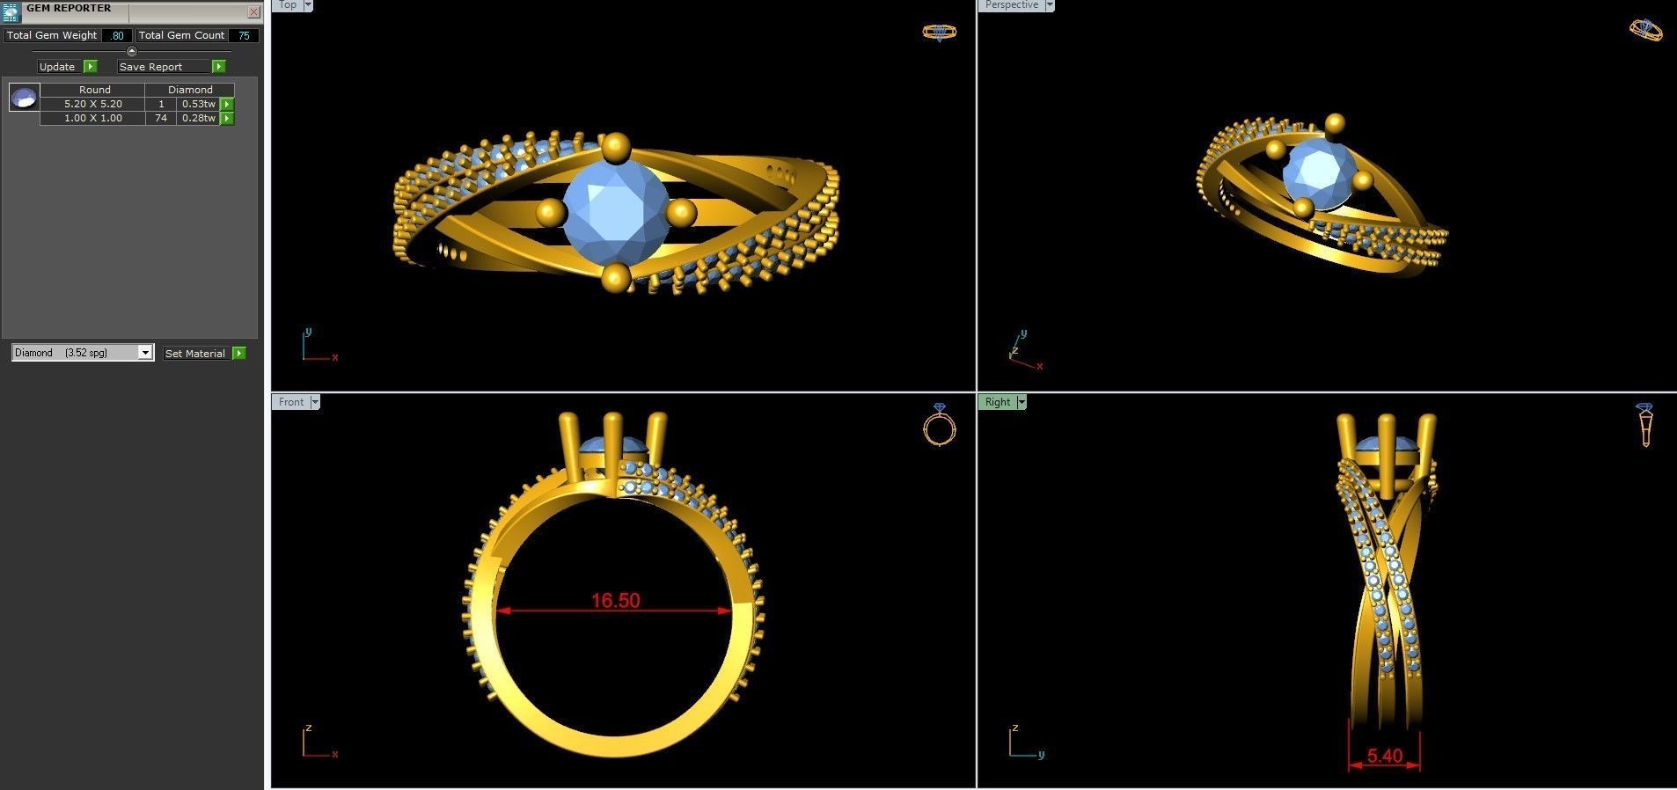1677x790 pixels.
Task: Select the blue center stone in Top view
Action: pyautogui.click(x=615, y=212)
